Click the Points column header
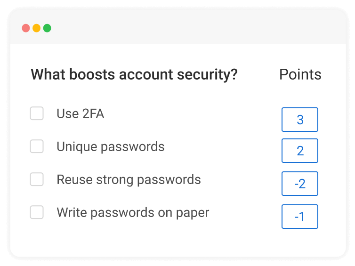This screenshot has height=266, width=355. 300,74
